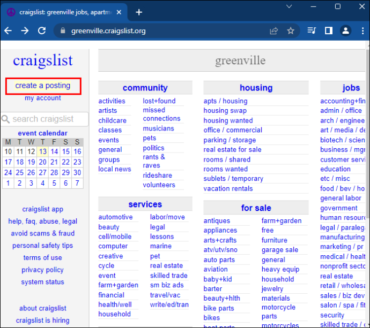Open antiques for sale link
The image size is (370, 328).
point(217,221)
